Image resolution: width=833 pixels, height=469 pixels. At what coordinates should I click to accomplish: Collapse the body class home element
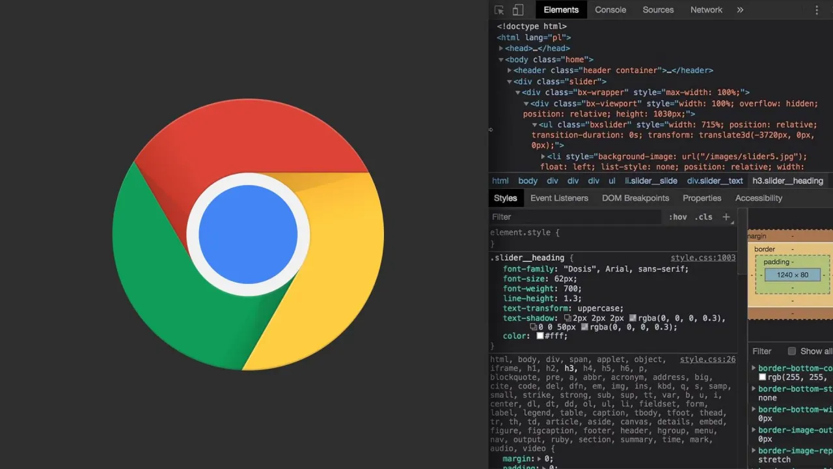coord(500,59)
